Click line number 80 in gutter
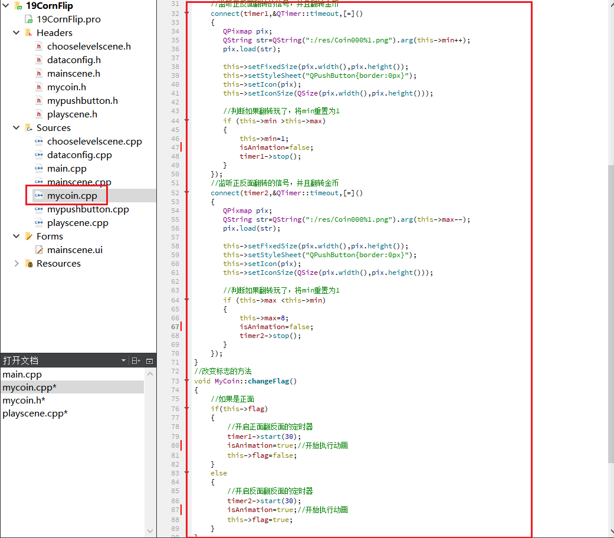The width and height of the screenshot is (614, 538). pyautogui.click(x=175, y=445)
